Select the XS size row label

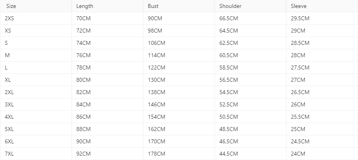tap(8, 31)
